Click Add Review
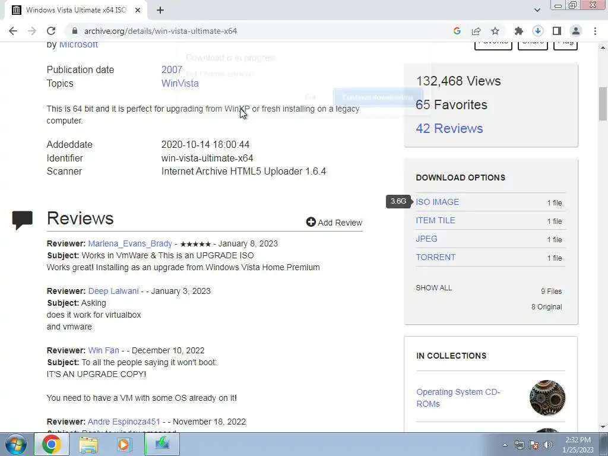The width and height of the screenshot is (608, 456). 334,223
